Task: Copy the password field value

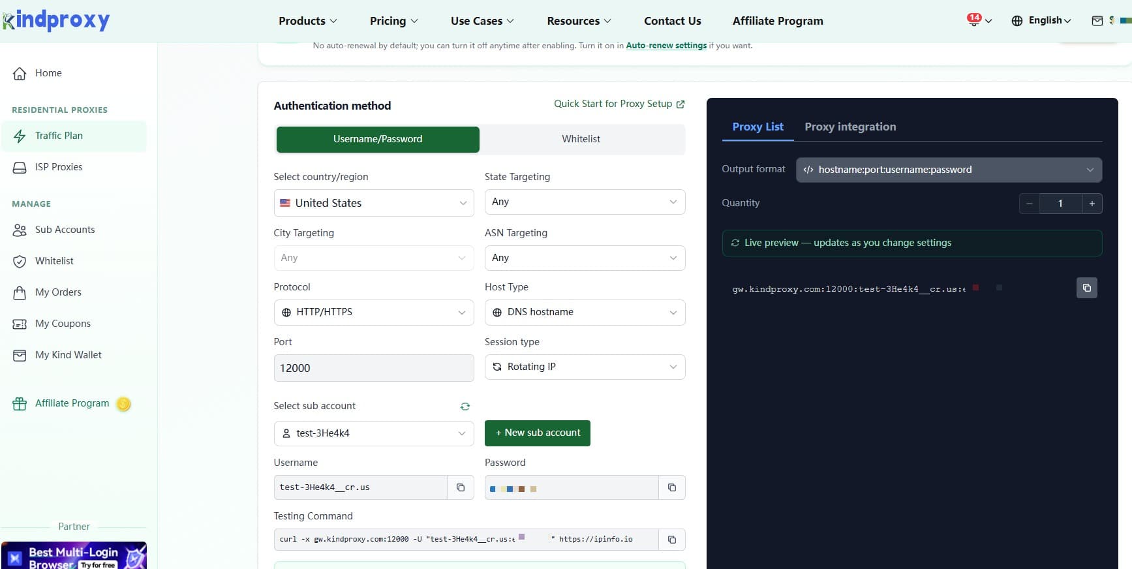Action: pyautogui.click(x=672, y=487)
